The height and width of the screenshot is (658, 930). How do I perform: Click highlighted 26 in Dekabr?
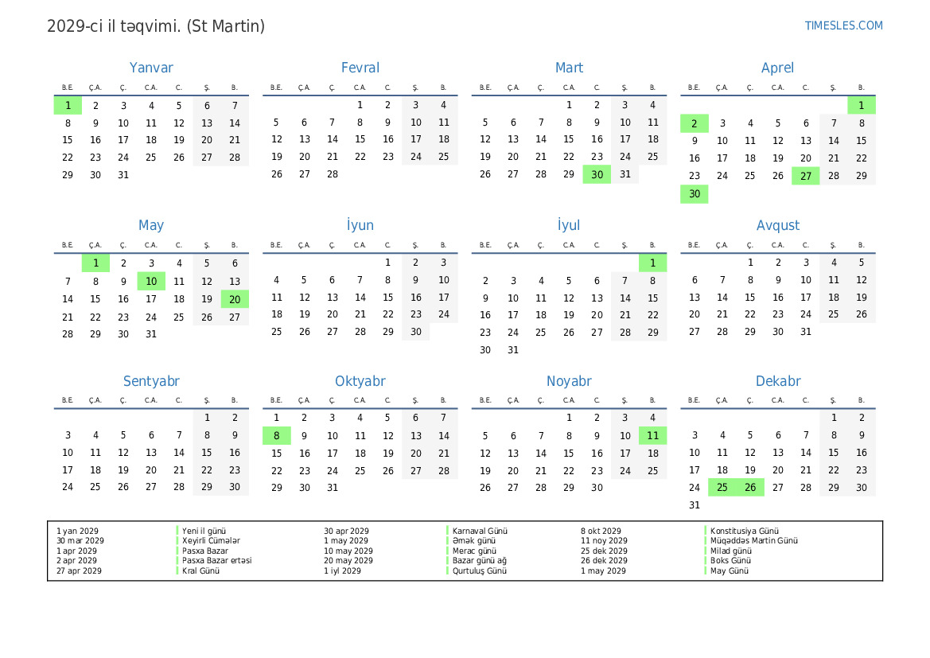pyautogui.click(x=749, y=487)
